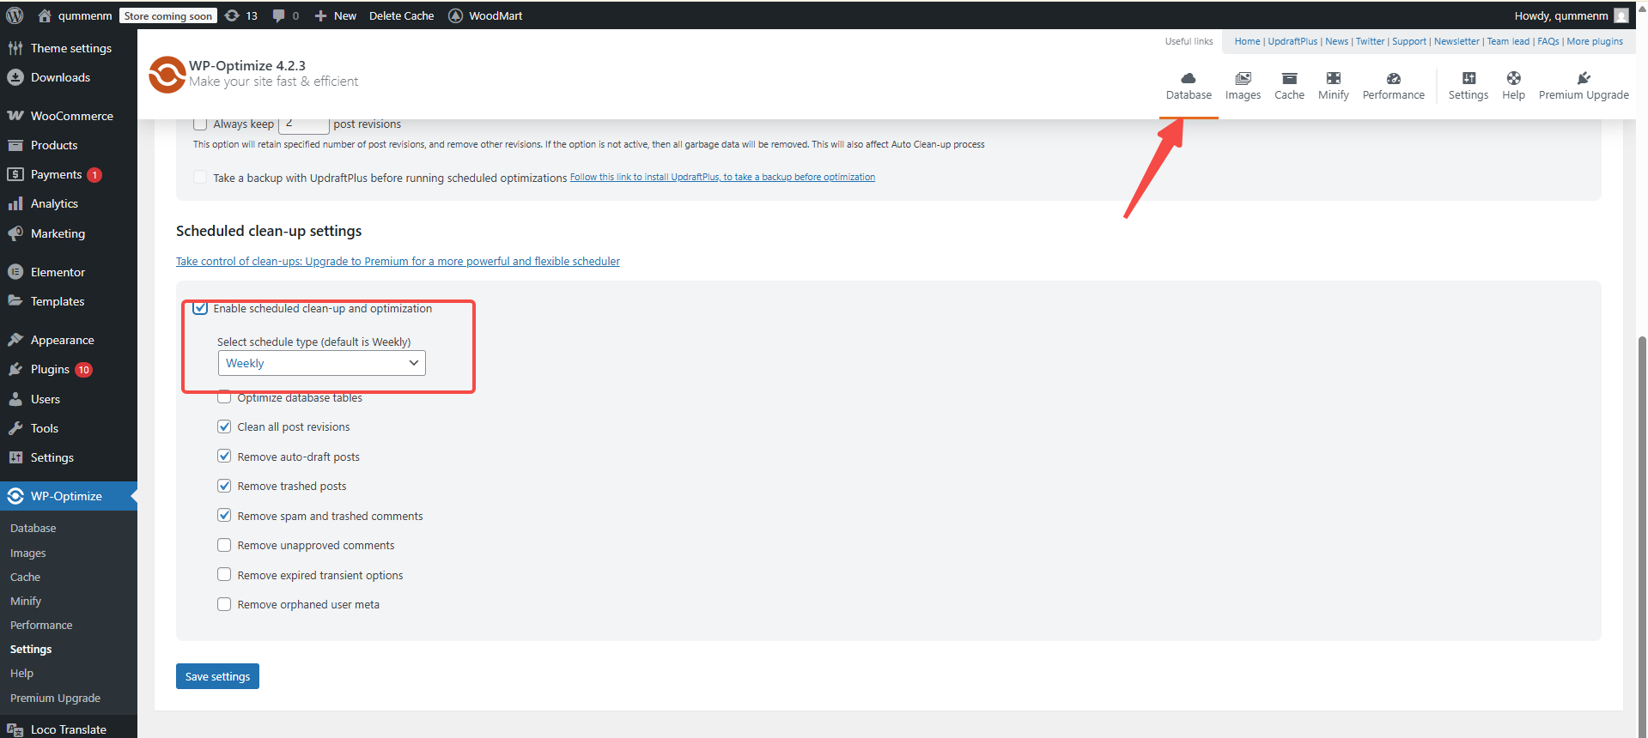Click the Save settings button

pos(217,676)
